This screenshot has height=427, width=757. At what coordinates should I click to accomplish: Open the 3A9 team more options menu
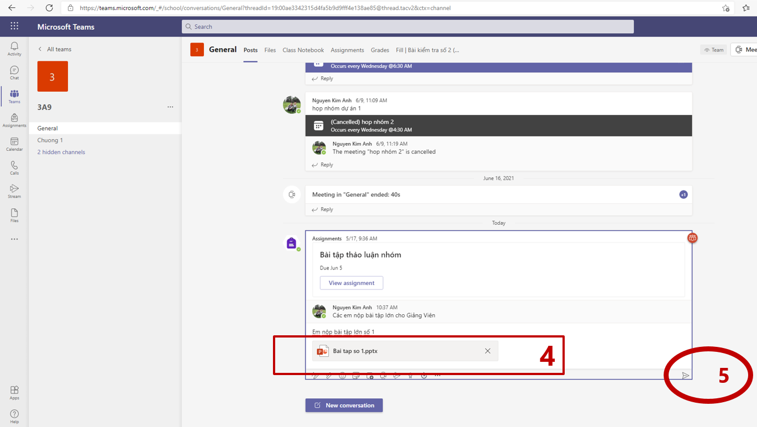170,107
